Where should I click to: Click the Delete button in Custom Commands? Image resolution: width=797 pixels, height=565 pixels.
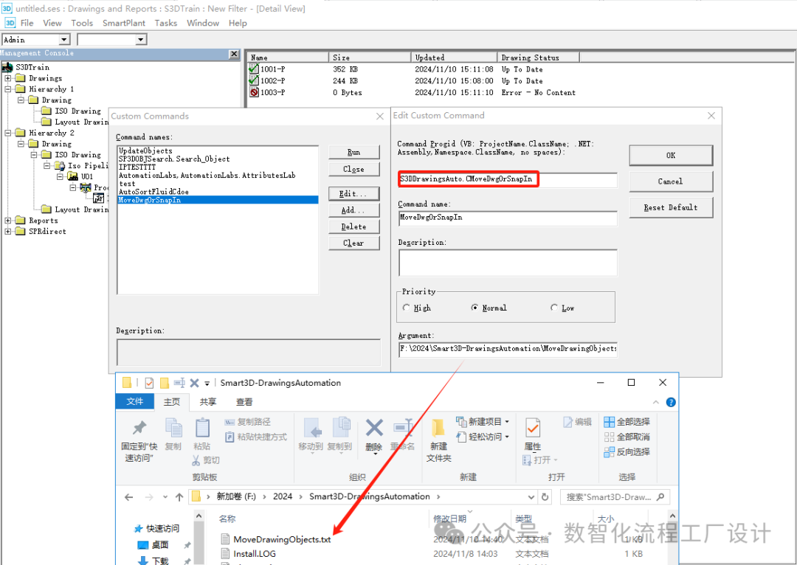353,226
